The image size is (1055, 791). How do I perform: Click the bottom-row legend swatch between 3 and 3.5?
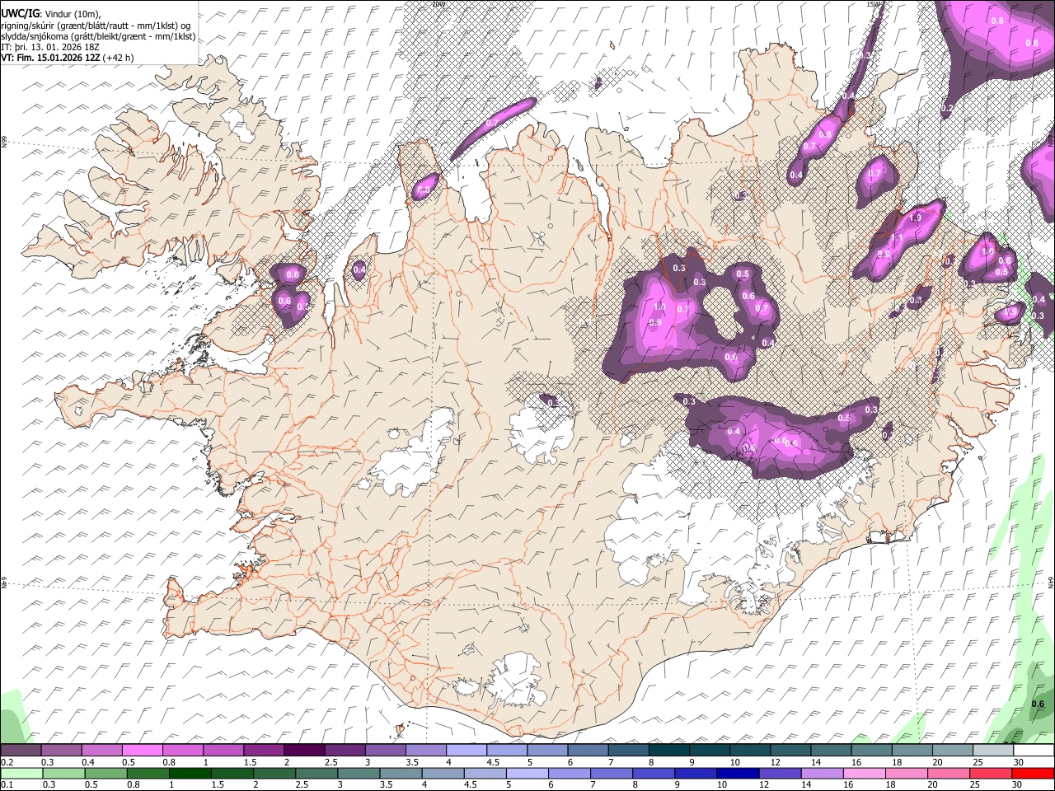359,773
